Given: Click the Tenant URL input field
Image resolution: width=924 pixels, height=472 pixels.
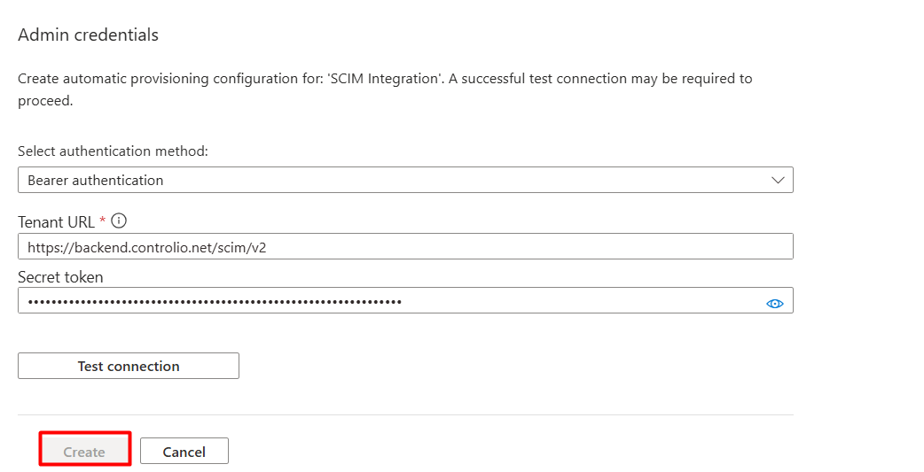Looking at the screenshot, I should click(405, 246).
